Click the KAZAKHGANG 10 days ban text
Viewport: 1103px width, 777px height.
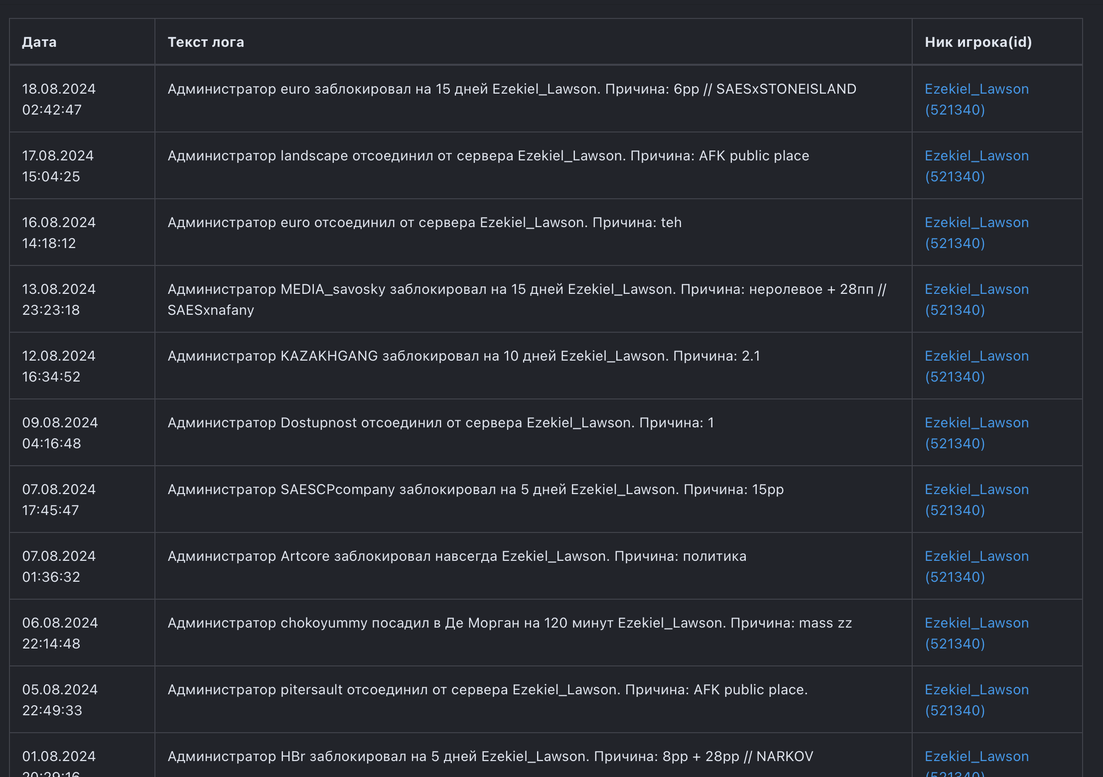pos(464,356)
